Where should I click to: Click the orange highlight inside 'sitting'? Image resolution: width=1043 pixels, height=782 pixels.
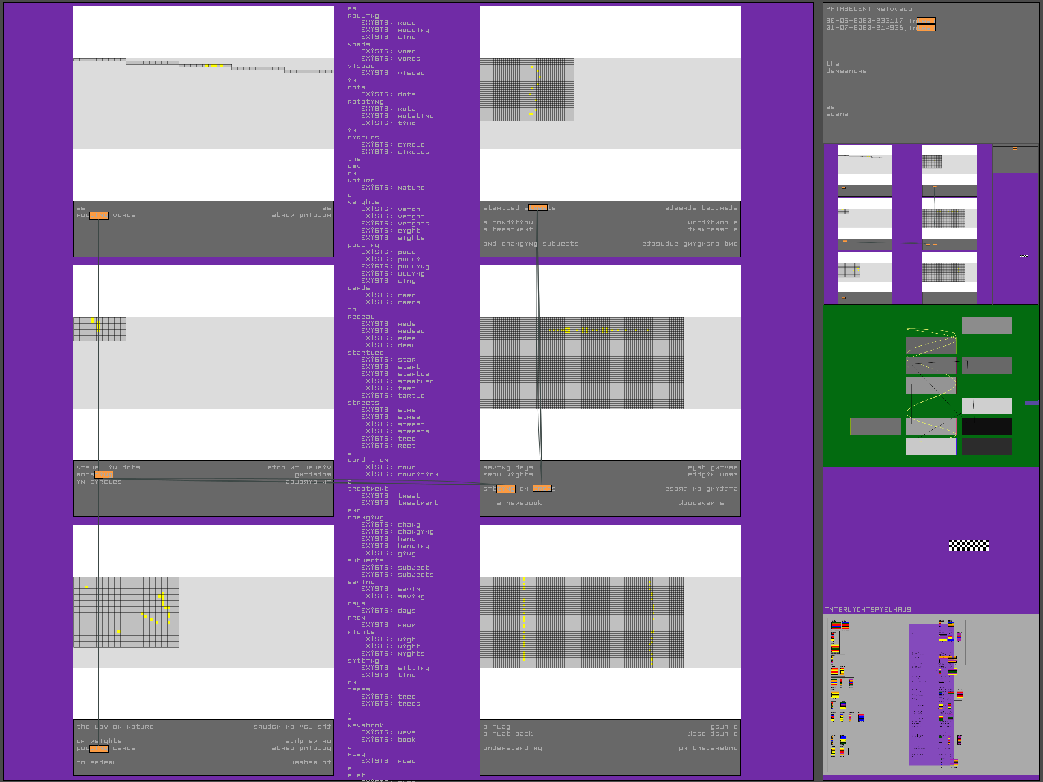click(x=505, y=489)
